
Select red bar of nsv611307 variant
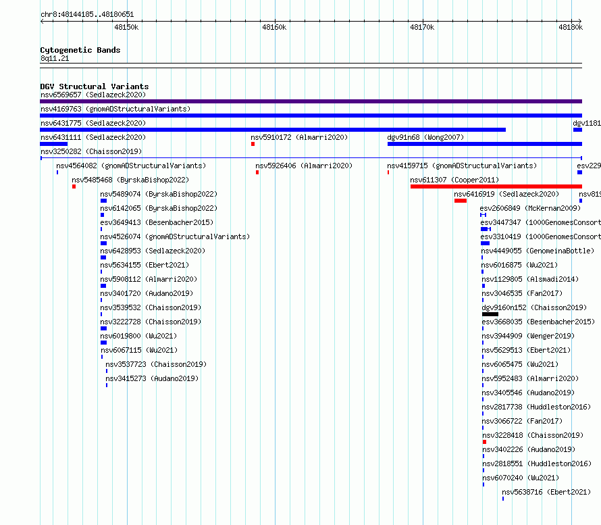click(x=496, y=186)
